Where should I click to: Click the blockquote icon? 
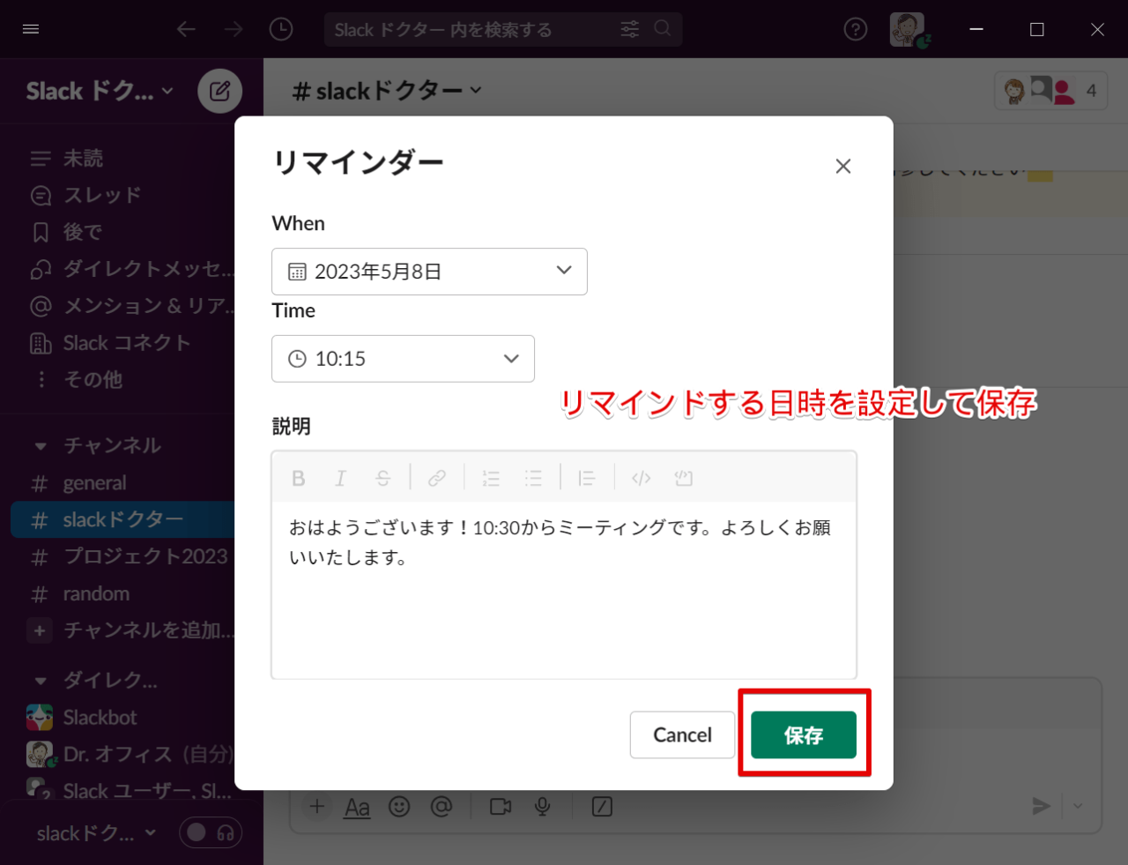coord(587,478)
